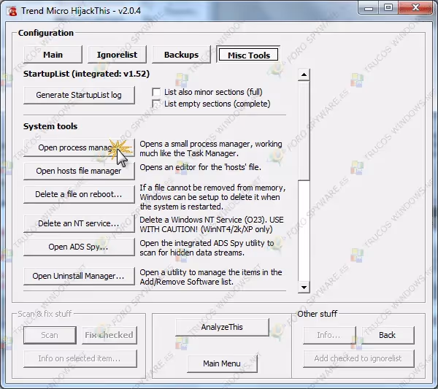The height and width of the screenshot is (389, 438).
Task: Open the Ignorelist tab
Action: (x=117, y=55)
